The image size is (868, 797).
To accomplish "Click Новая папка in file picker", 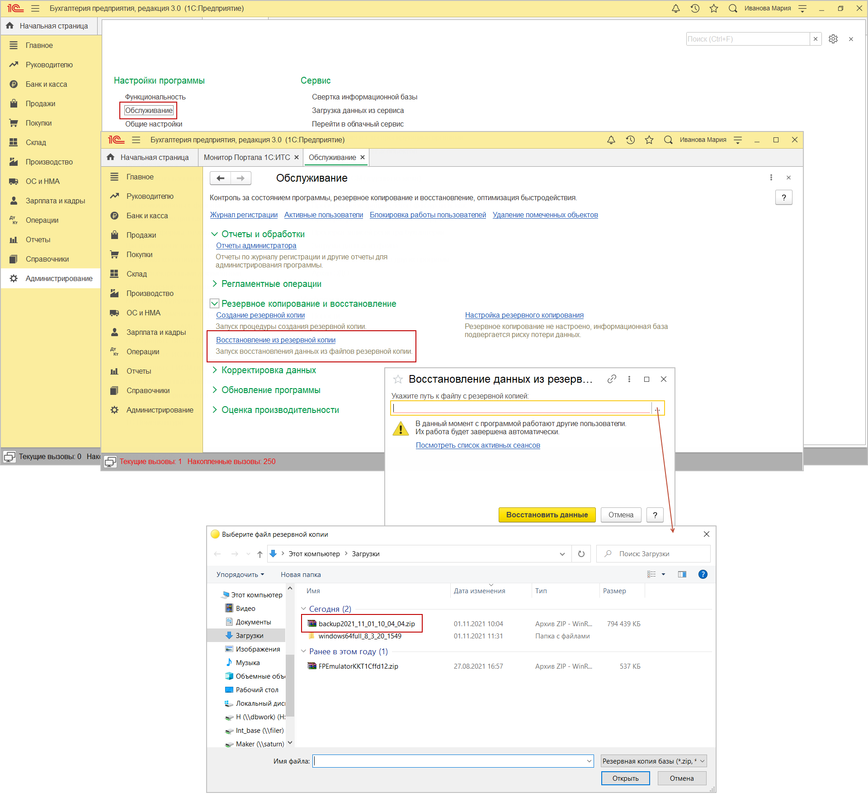I will (301, 575).
